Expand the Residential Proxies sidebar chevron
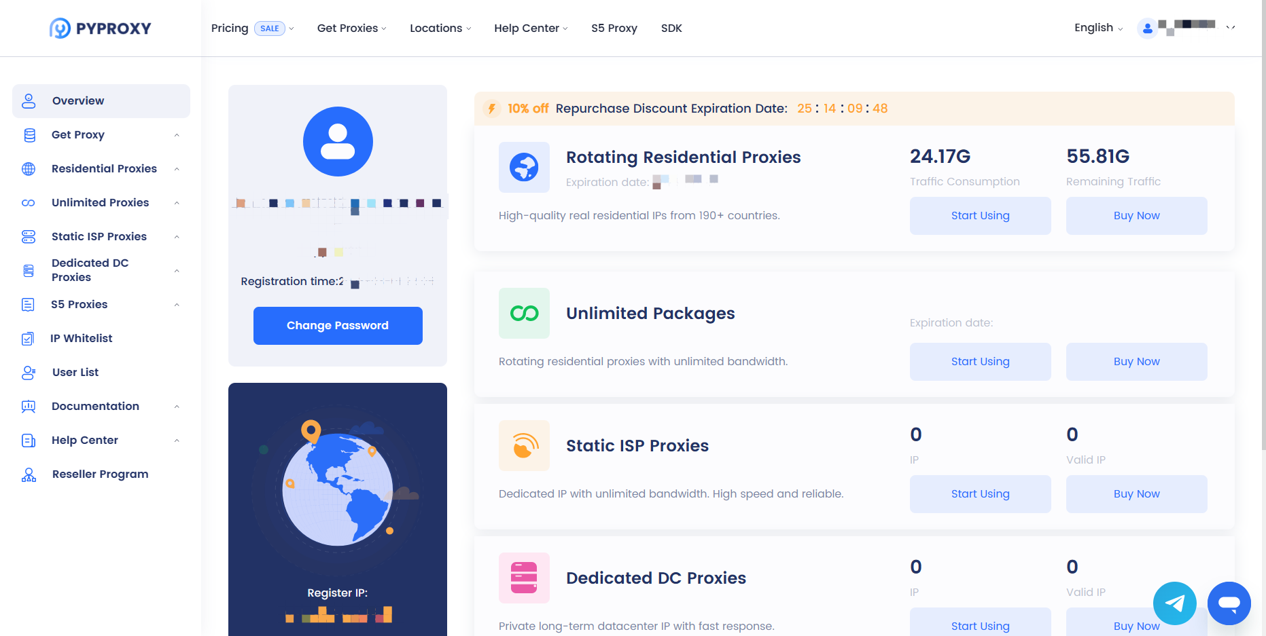This screenshot has height=636, width=1266. [177, 169]
